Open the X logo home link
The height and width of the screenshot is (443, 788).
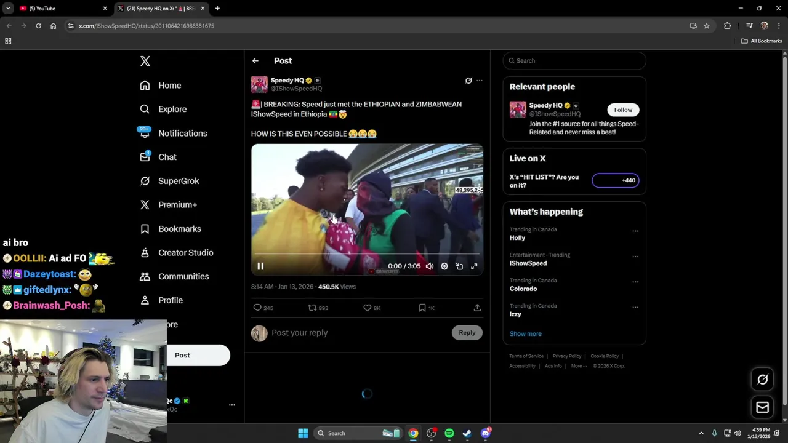tap(145, 61)
